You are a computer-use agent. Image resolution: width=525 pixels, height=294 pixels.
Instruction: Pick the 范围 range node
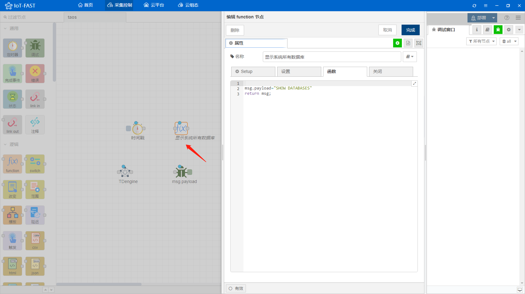35,190
